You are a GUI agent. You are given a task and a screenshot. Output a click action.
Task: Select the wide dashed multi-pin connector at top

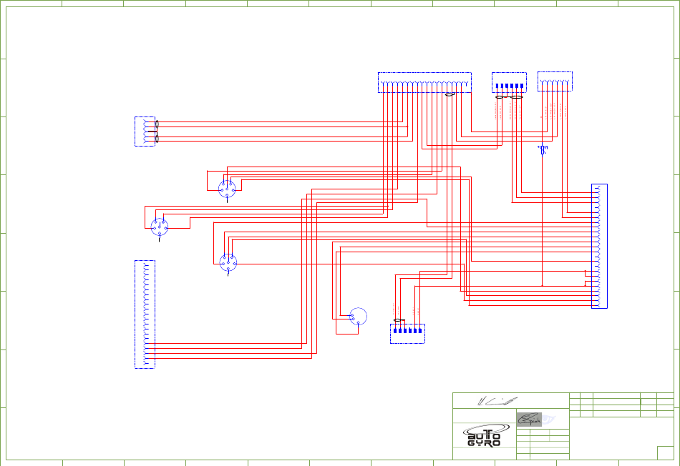(x=424, y=82)
